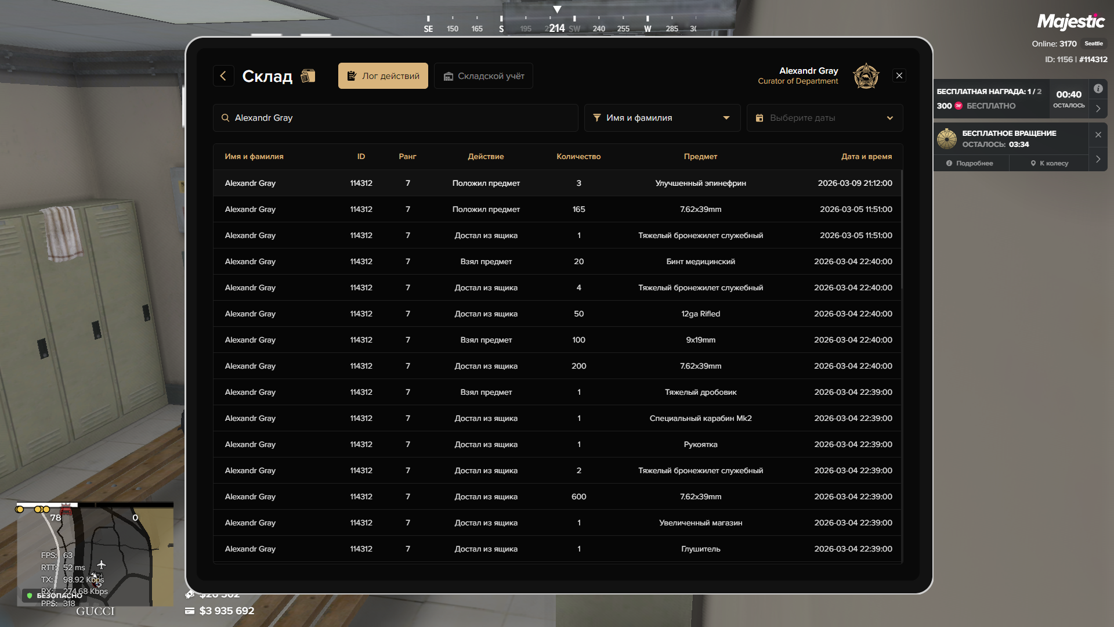Click the Подробнее button
The image size is (1114, 627).
970,163
